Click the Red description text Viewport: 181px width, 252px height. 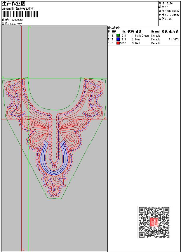[138, 43]
